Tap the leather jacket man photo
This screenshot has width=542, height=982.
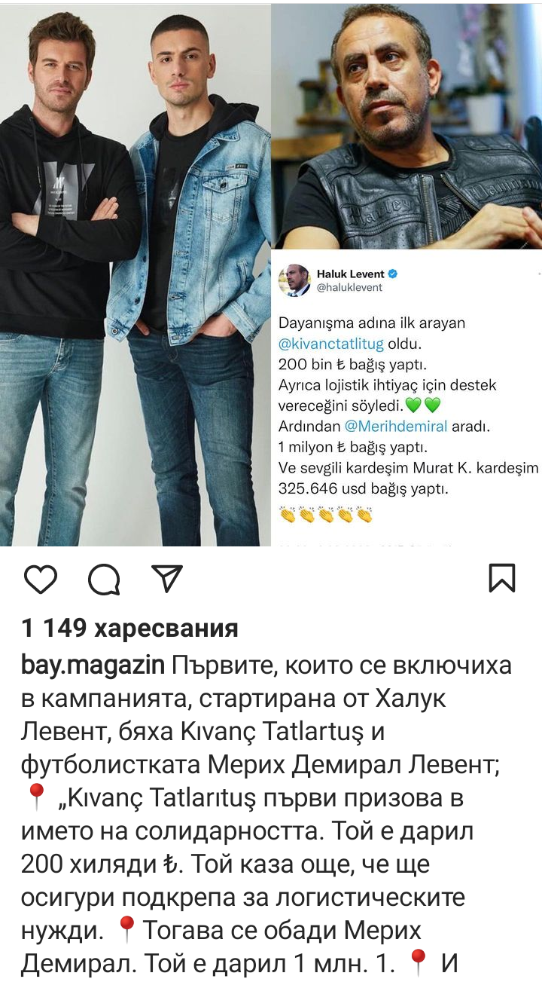[406, 124]
